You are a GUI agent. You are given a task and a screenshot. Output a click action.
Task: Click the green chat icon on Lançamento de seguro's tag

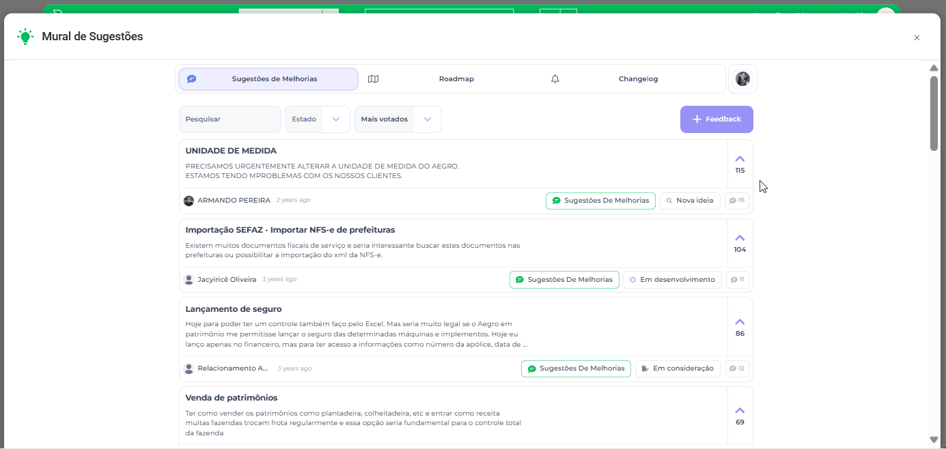coord(532,368)
